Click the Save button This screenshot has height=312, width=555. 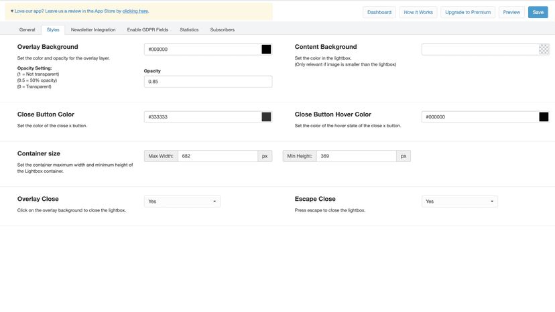tap(538, 12)
